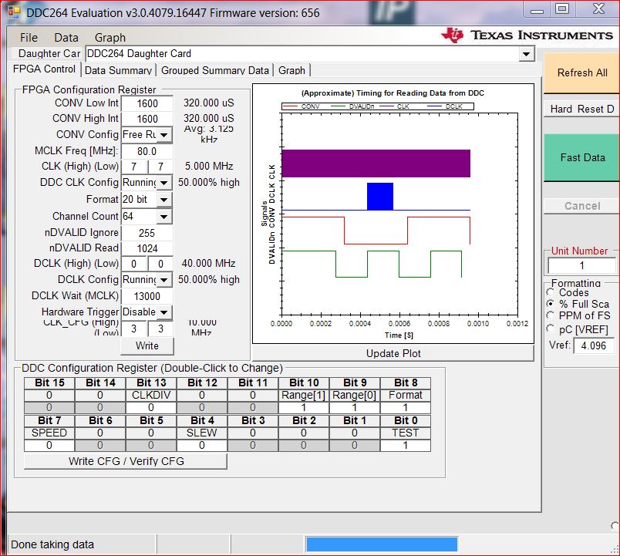Open the File menu
The width and height of the screenshot is (620, 556).
(29, 38)
